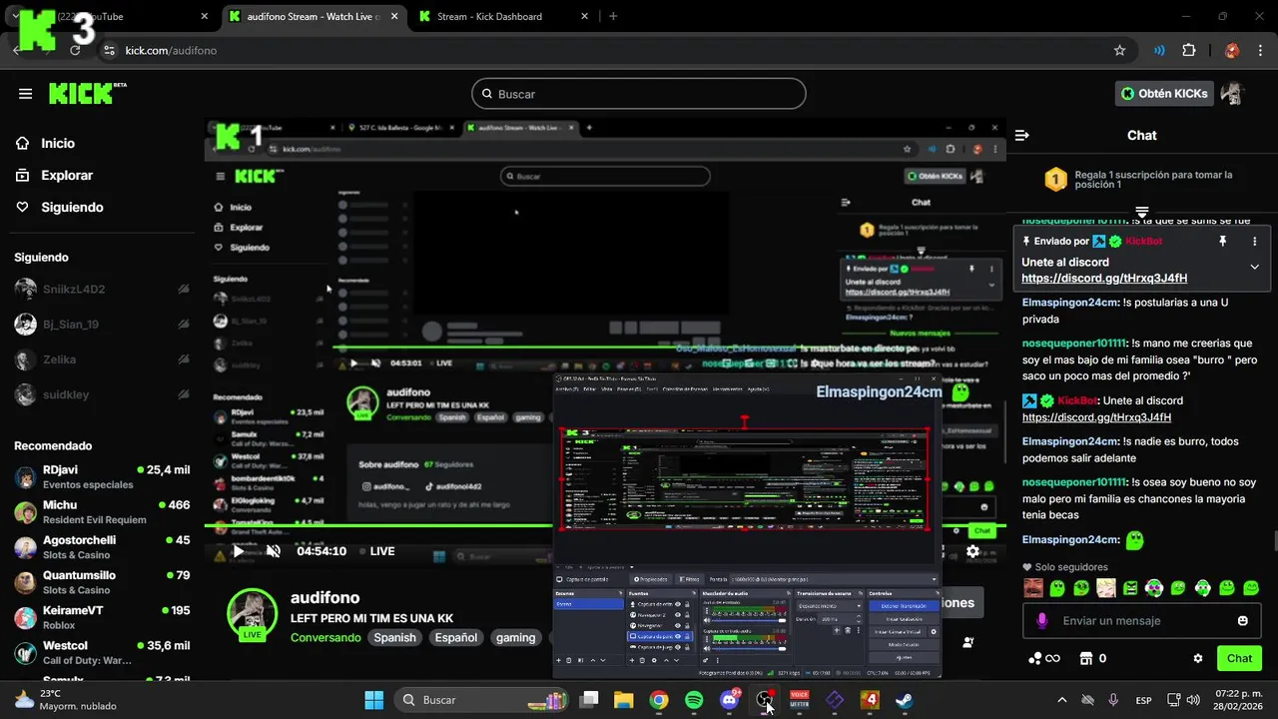Open the emoji picker in message box
Image resolution: width=1278 pixels, height=719 pixels.
pos(1242,620)
